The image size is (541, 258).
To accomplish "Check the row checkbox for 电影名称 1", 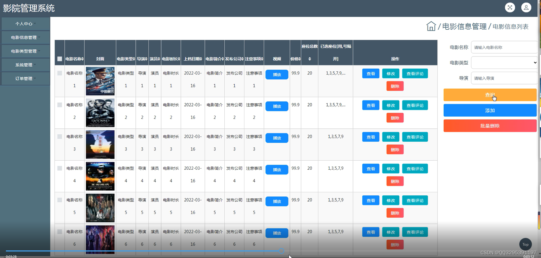I will [60, 73].
